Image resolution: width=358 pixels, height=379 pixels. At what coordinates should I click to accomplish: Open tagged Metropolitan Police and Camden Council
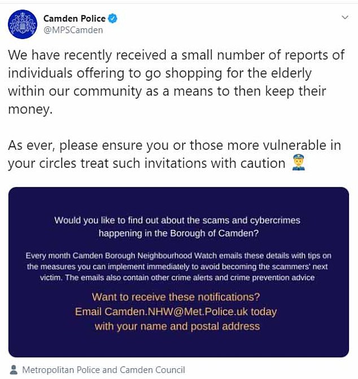coord(103,370)
